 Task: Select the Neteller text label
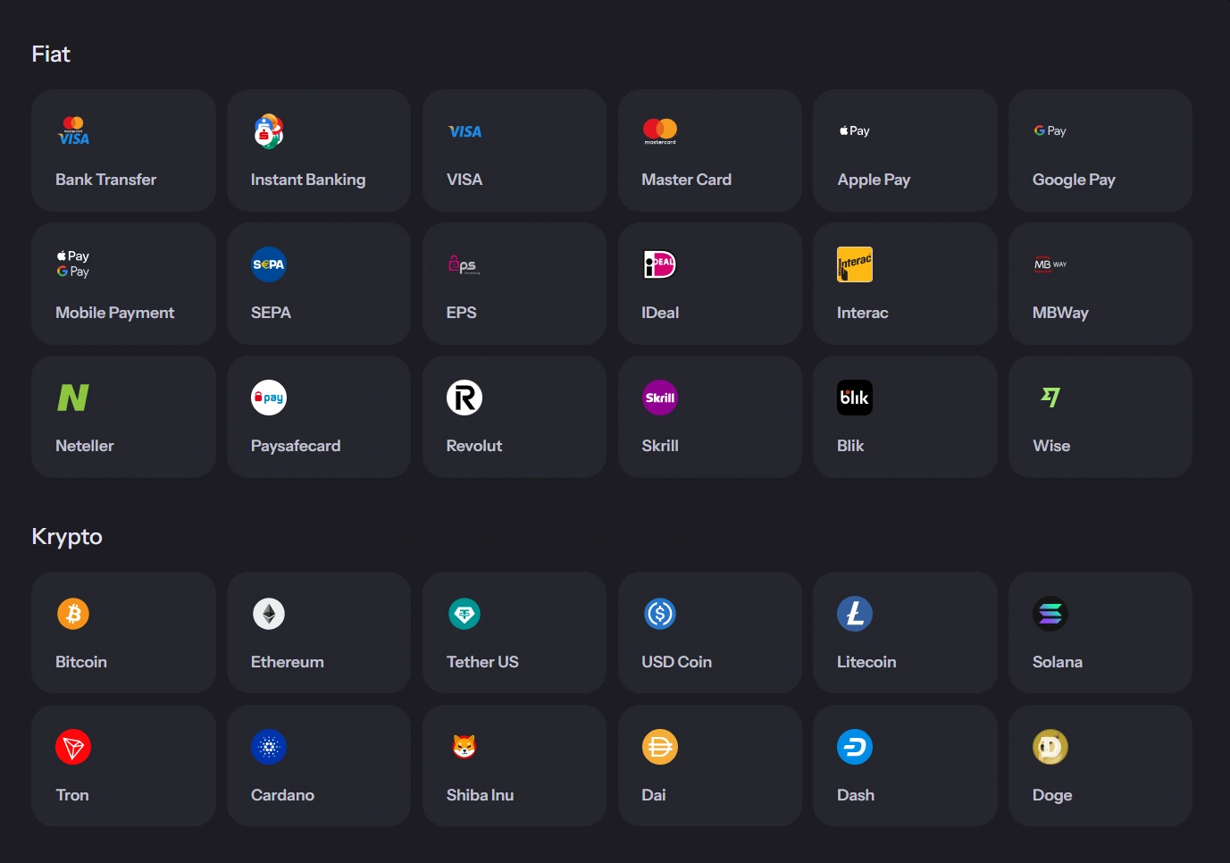(x=84, y=446)
